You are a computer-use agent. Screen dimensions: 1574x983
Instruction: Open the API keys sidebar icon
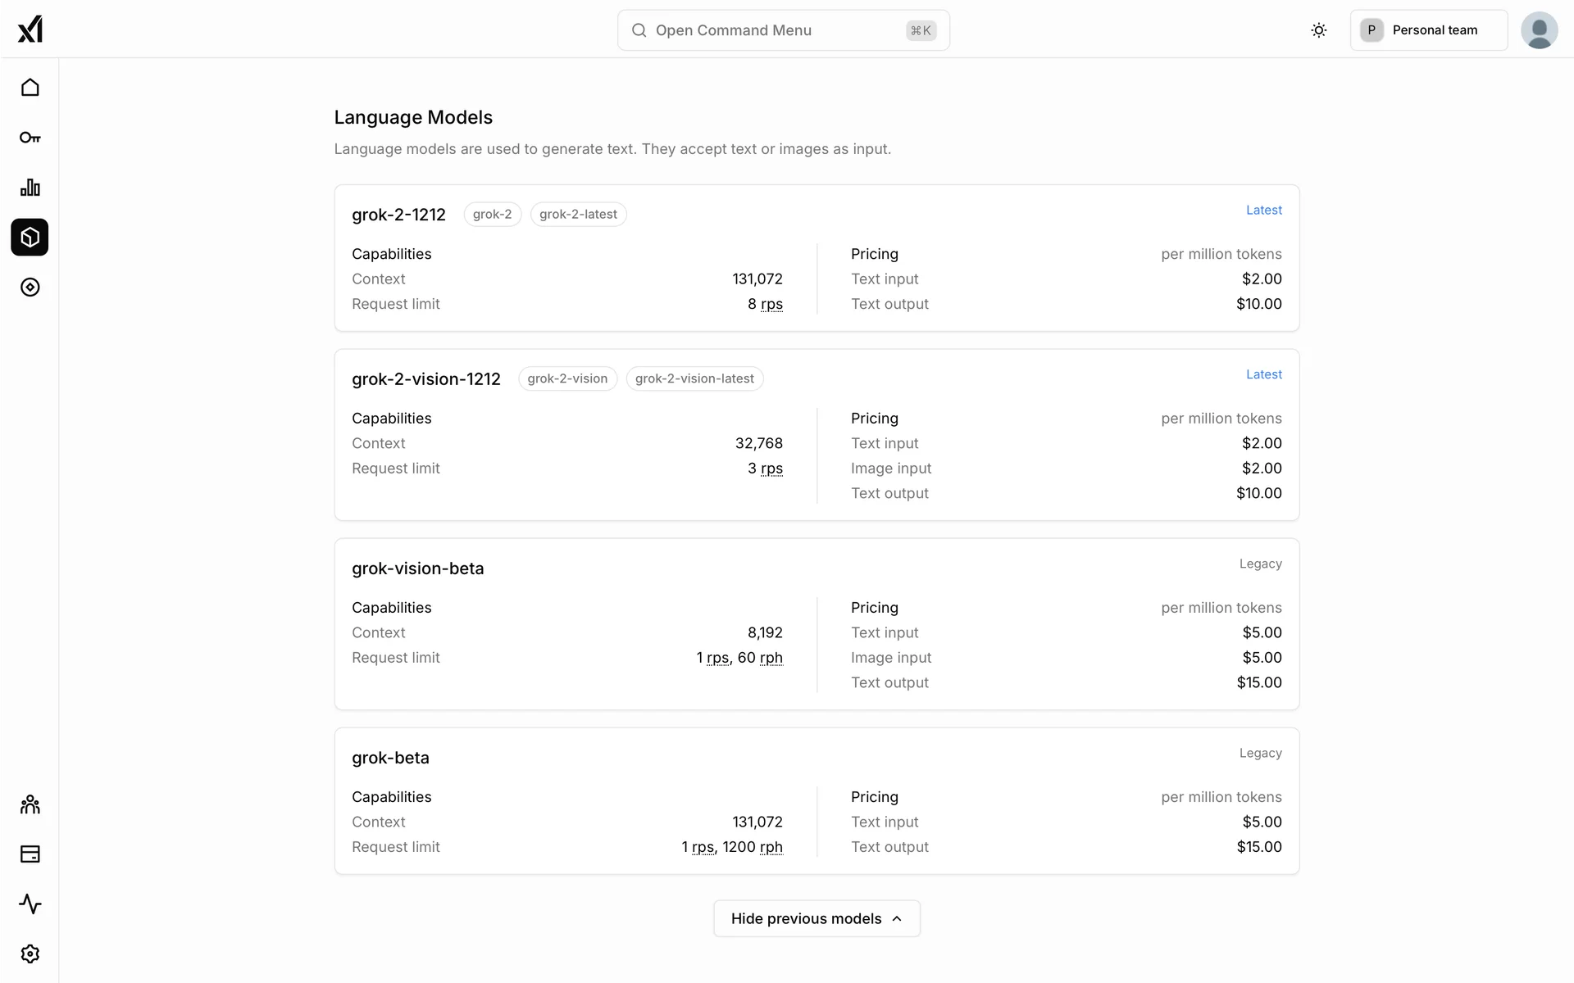click(30, 138)
